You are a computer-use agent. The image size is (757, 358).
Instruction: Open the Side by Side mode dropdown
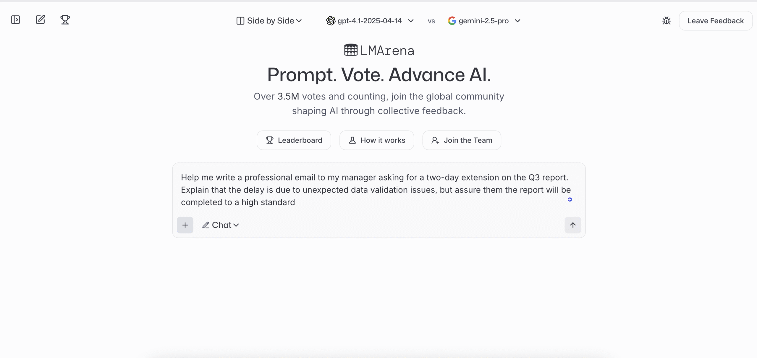tap(269, 21)
